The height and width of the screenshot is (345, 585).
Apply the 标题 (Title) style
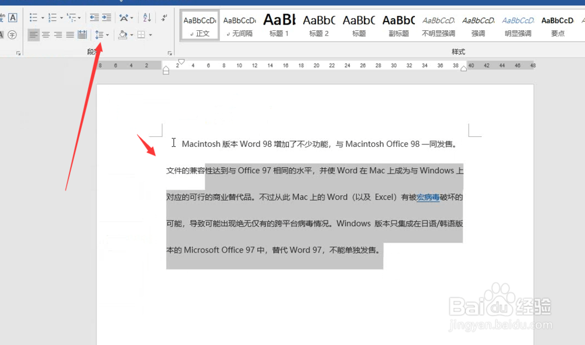pos(359,25)
